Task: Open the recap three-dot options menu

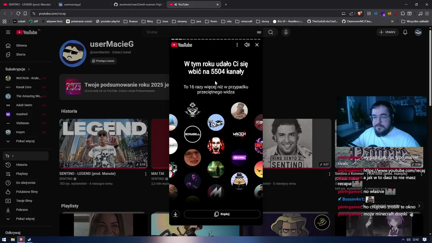Action: pyautogui.click(x=237, y=45)
